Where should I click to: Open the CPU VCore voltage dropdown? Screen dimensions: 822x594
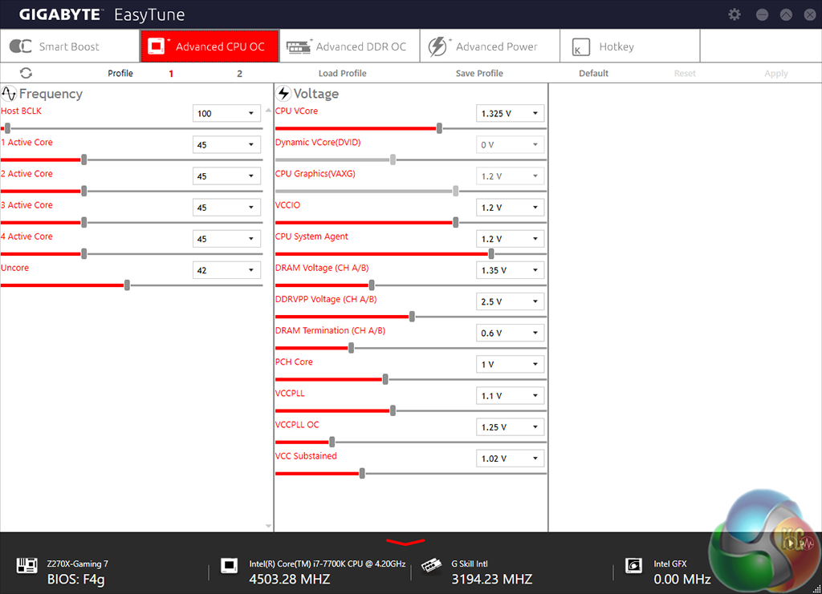pos(510,113)
